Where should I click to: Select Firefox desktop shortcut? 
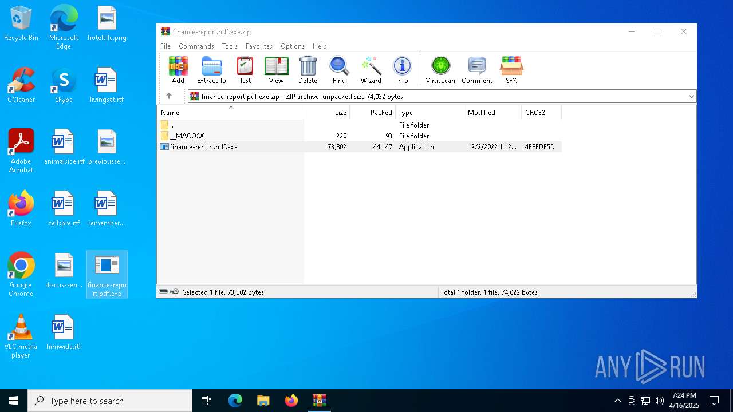tap(21, 209)
